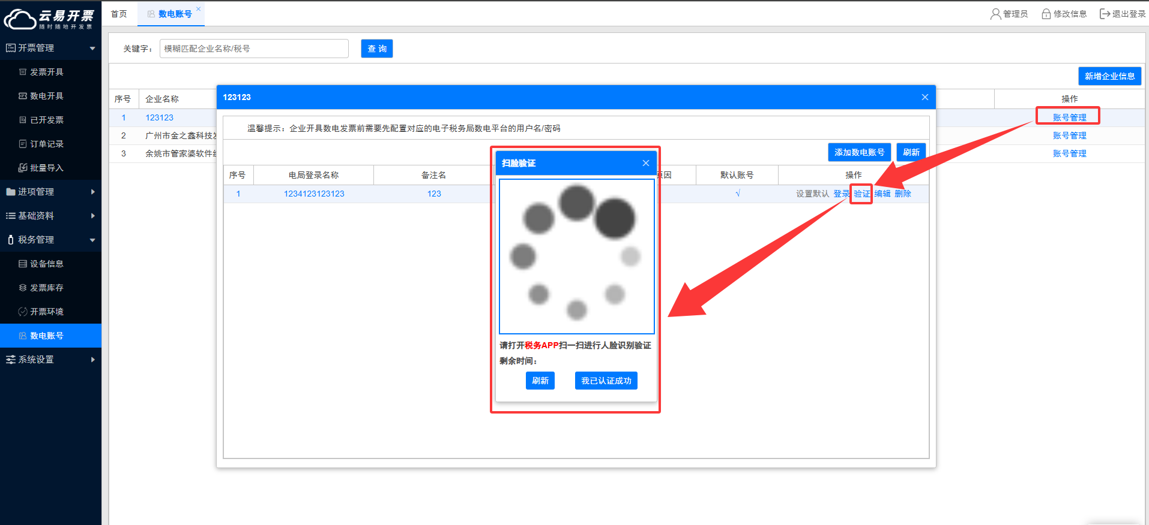This screenshot has width=1149, height=525.
Task: Expand the 系统设置 menu arrow
Action: click(x=92, y=360)
